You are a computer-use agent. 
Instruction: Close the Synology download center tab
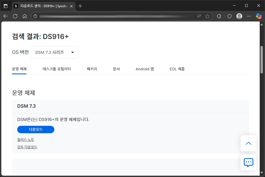71,6
